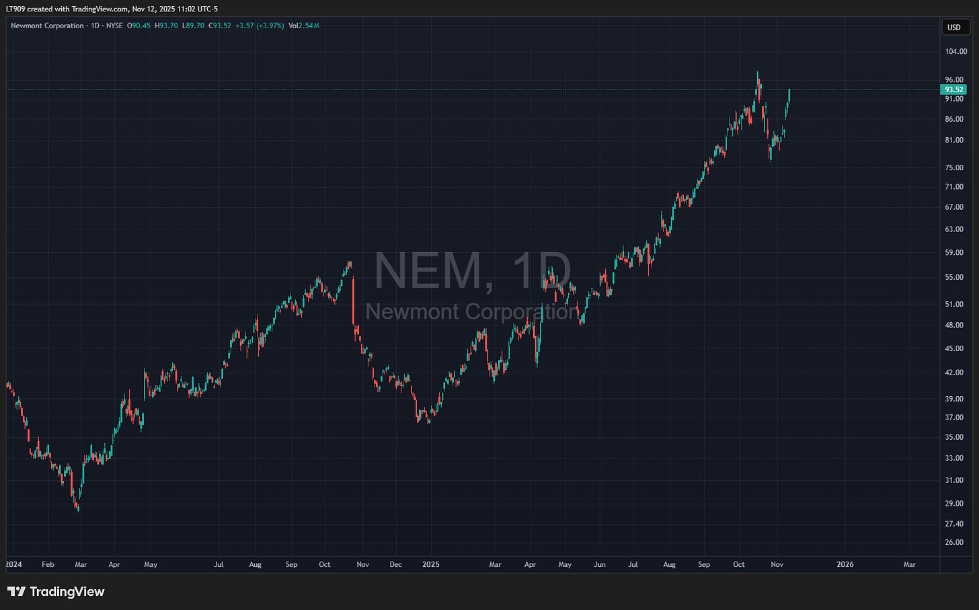Viewport: 979px width, 610px height.
Task: Click the 37.00 price axis label
Action: point(954,418)
